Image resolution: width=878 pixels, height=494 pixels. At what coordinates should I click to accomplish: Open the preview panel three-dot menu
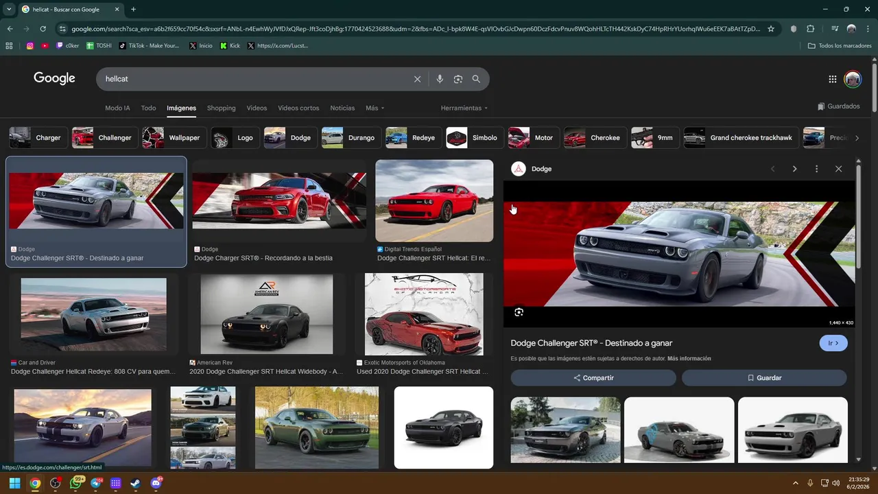pos(816,169)
